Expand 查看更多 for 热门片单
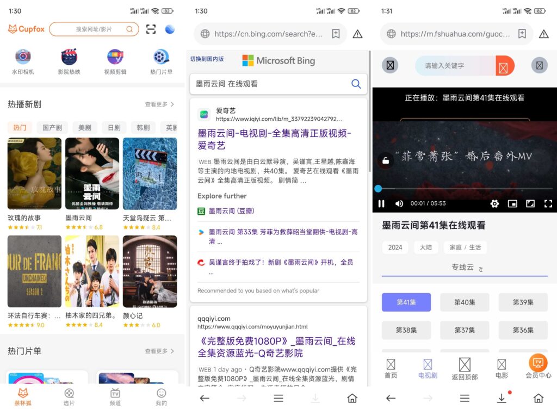The width and height of the screenshot is (557, 410). coord(159,351)
